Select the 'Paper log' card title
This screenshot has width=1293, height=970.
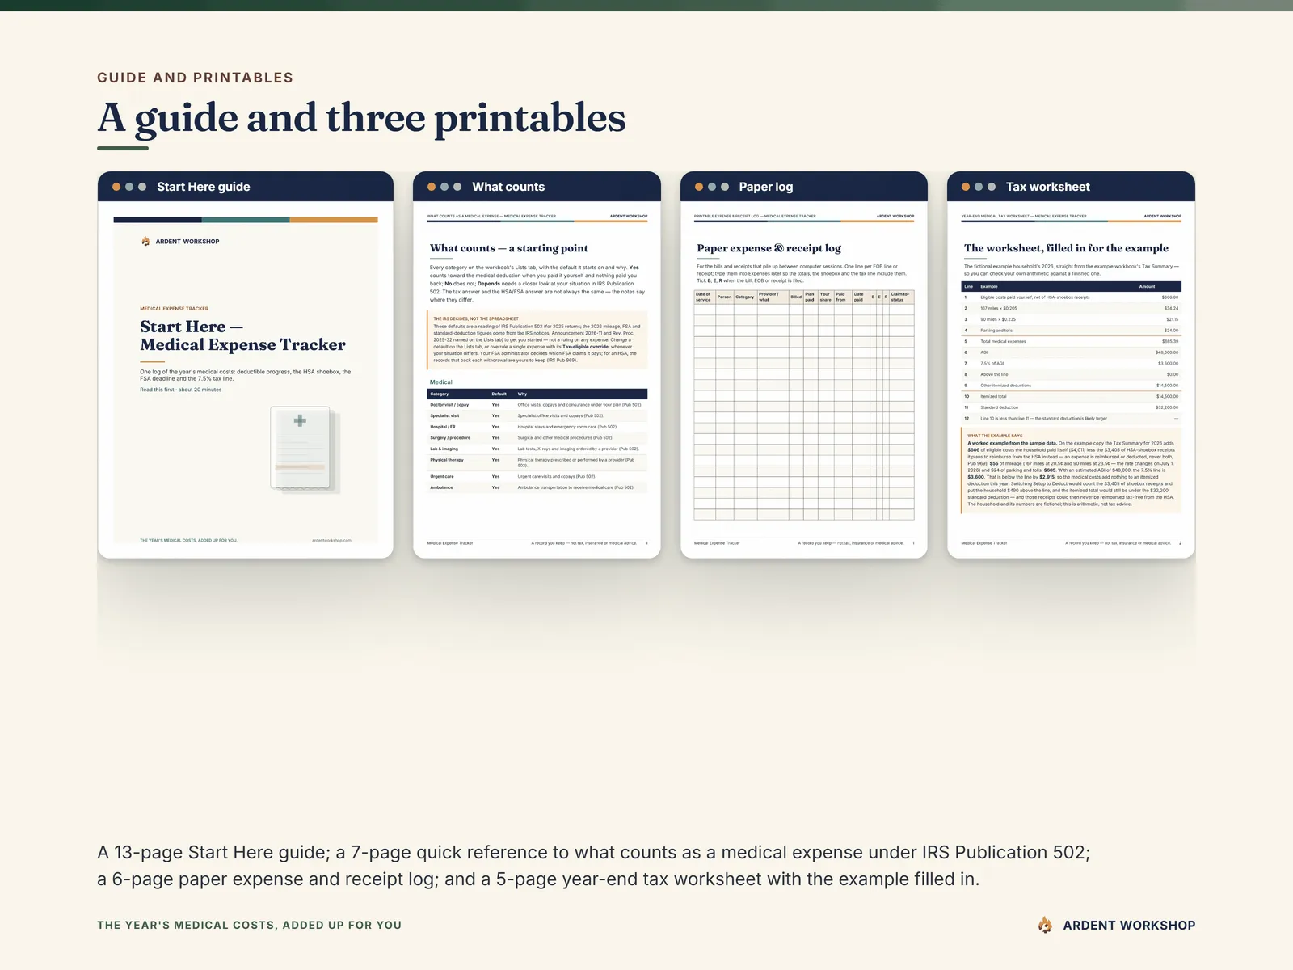pos(766,187)
